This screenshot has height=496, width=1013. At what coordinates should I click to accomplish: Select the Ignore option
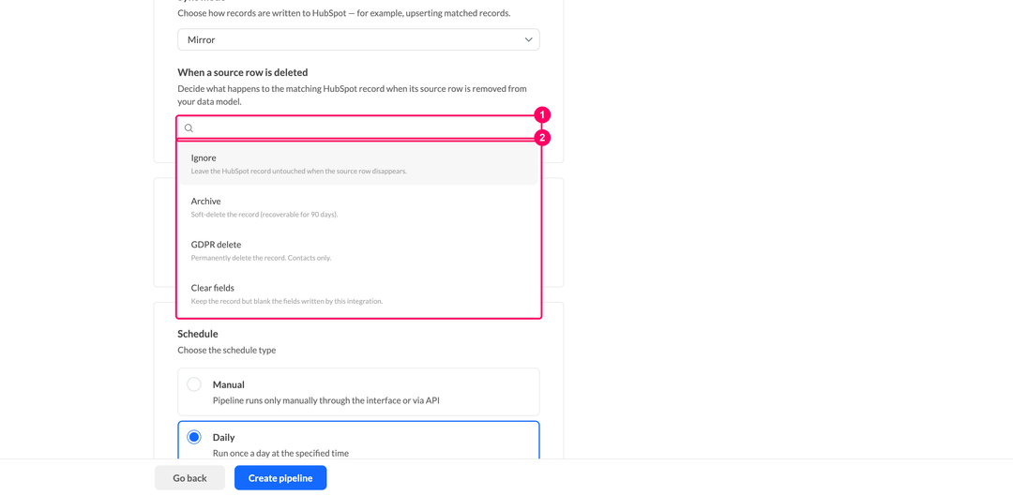(x=358, y=164)
